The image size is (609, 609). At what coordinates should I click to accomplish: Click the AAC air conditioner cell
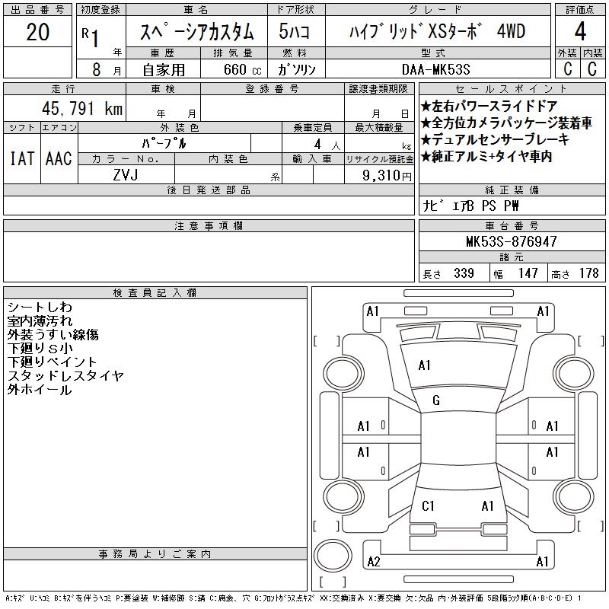click(x=59, y=158)
